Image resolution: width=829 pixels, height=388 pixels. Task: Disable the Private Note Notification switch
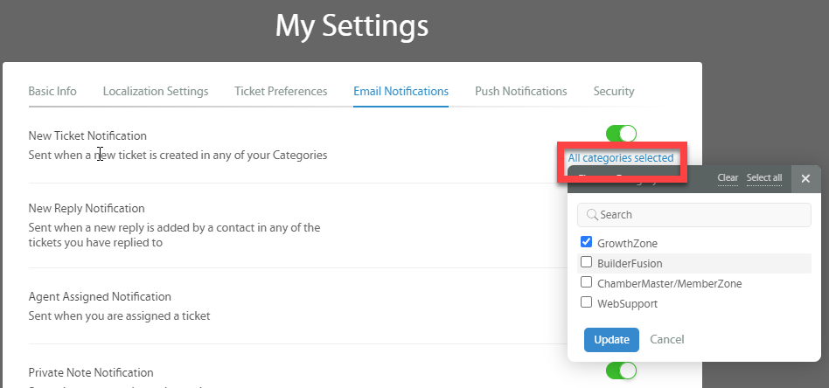point(621,371)
